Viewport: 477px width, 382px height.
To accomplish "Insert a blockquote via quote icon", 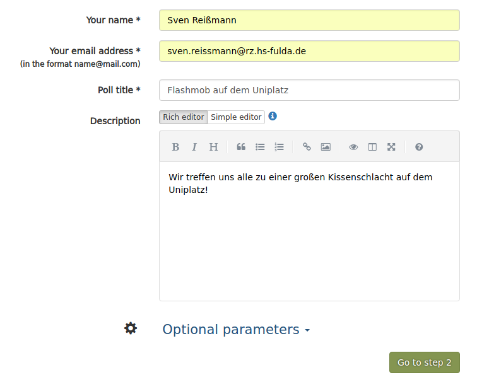I will pyautogui.click(x=241, y=147).
